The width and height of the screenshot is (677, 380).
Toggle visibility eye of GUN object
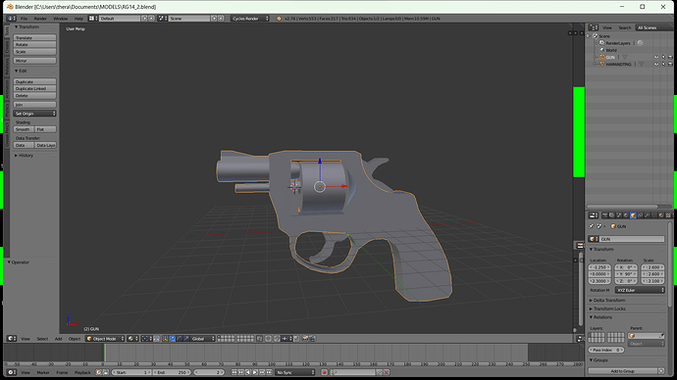point(656,57)
